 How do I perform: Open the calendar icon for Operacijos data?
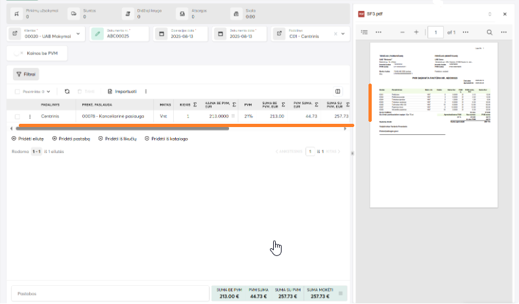tap(160, 34)
